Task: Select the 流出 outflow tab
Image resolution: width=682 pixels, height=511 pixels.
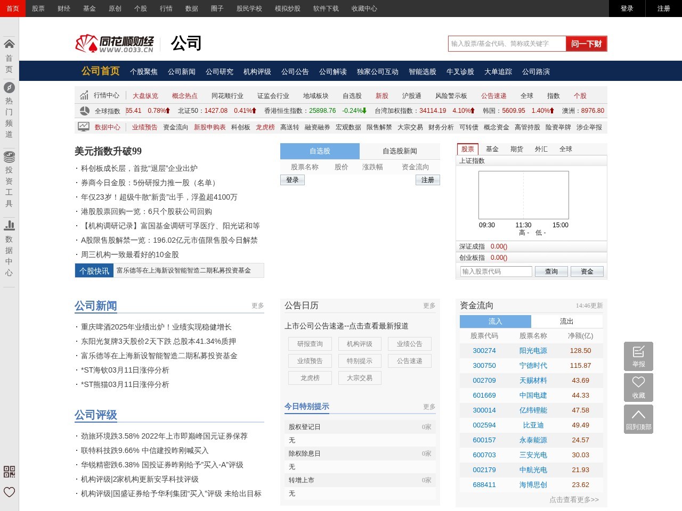Action: pyautogui.click(x=566, y=322)
